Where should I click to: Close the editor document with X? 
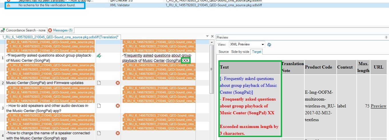tap(212, 36)
